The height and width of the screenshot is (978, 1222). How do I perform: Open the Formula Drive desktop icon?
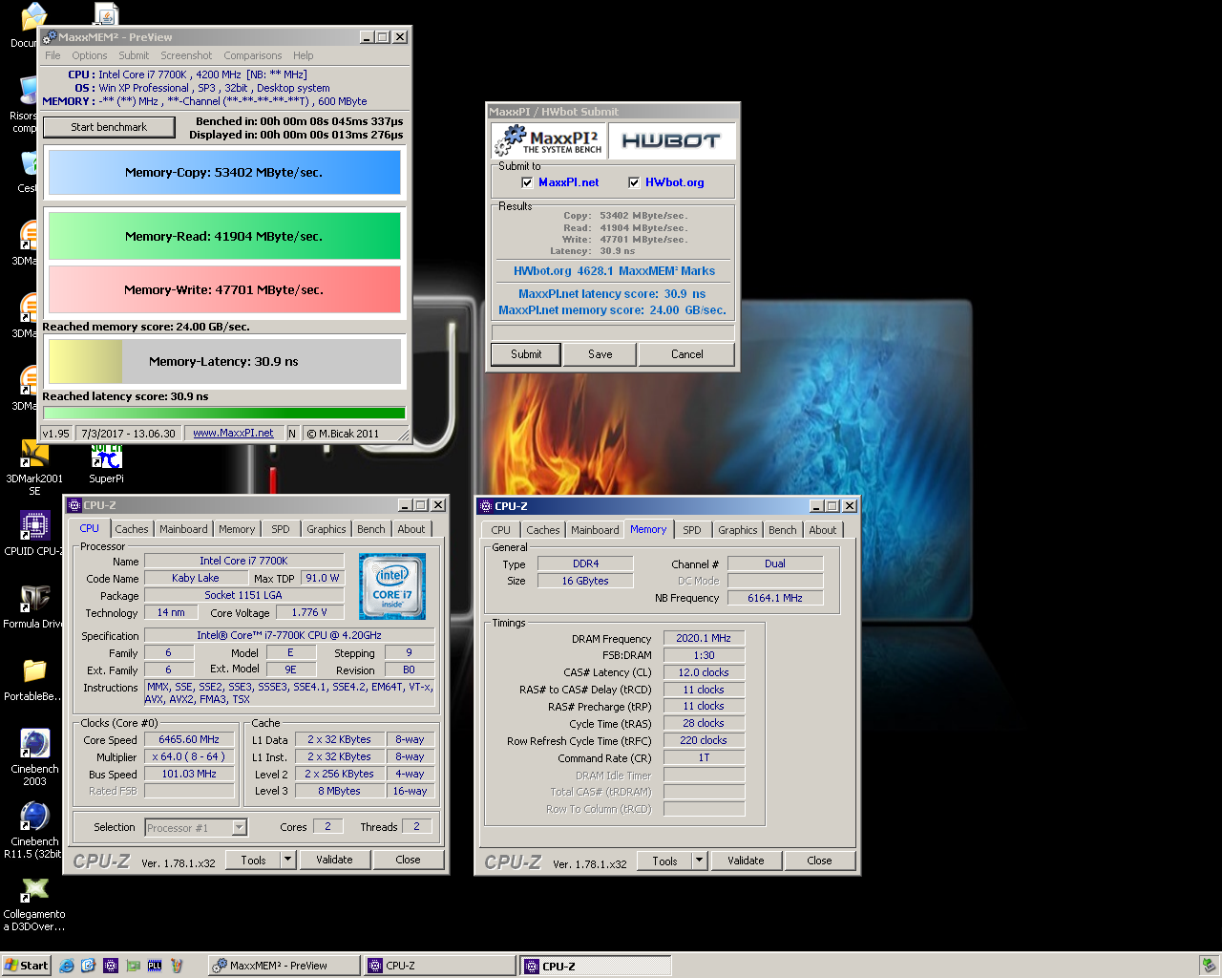coord(34,606)
